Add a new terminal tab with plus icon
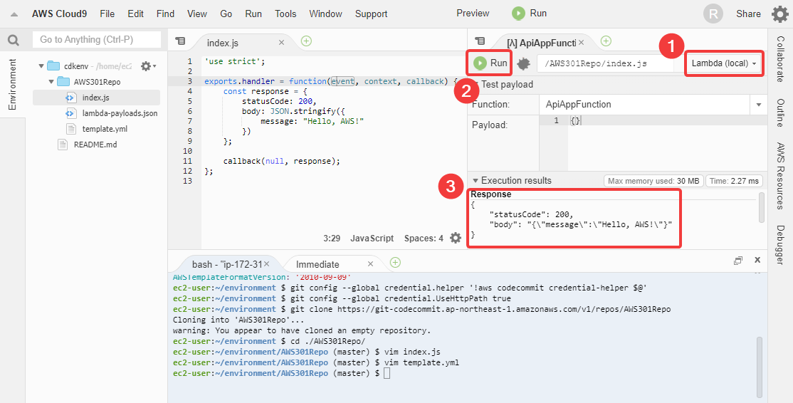The height and width of the screenshot is (403, 793). click(396, 262)
